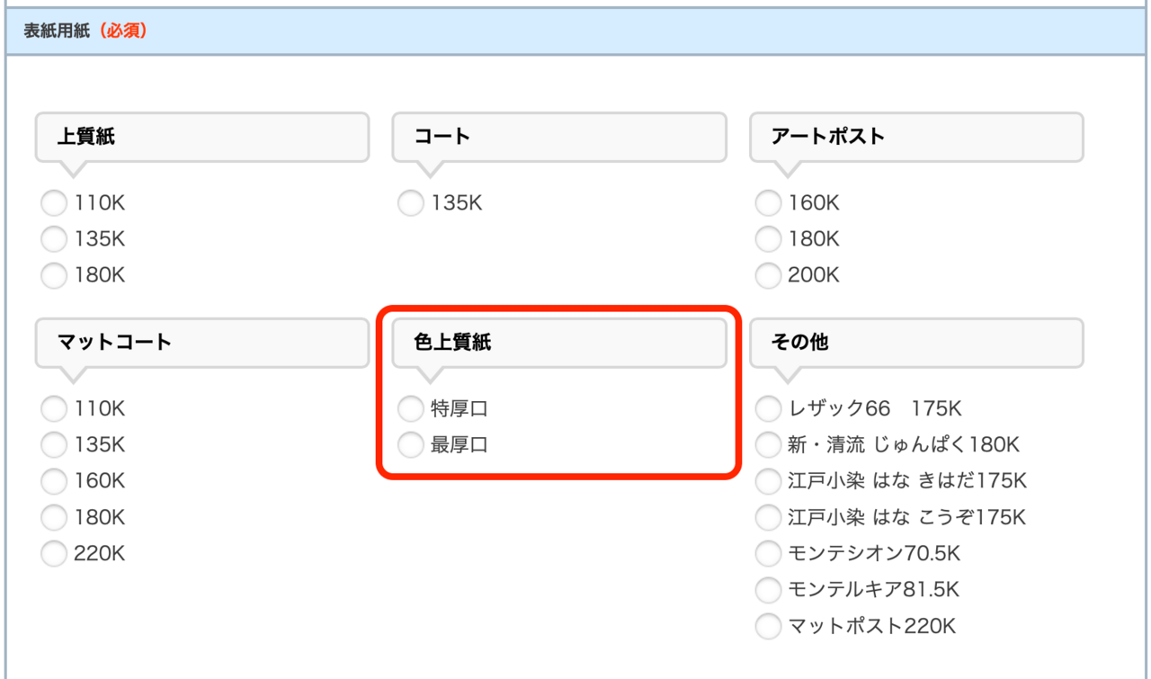Select 180K under 上質紙
The height and width of the screenshot is (679, 1151).
(53, 275)
